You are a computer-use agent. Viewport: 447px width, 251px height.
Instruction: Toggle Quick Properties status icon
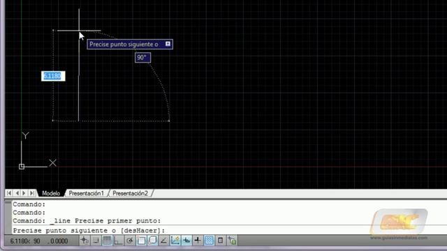[x=221, y=241]
